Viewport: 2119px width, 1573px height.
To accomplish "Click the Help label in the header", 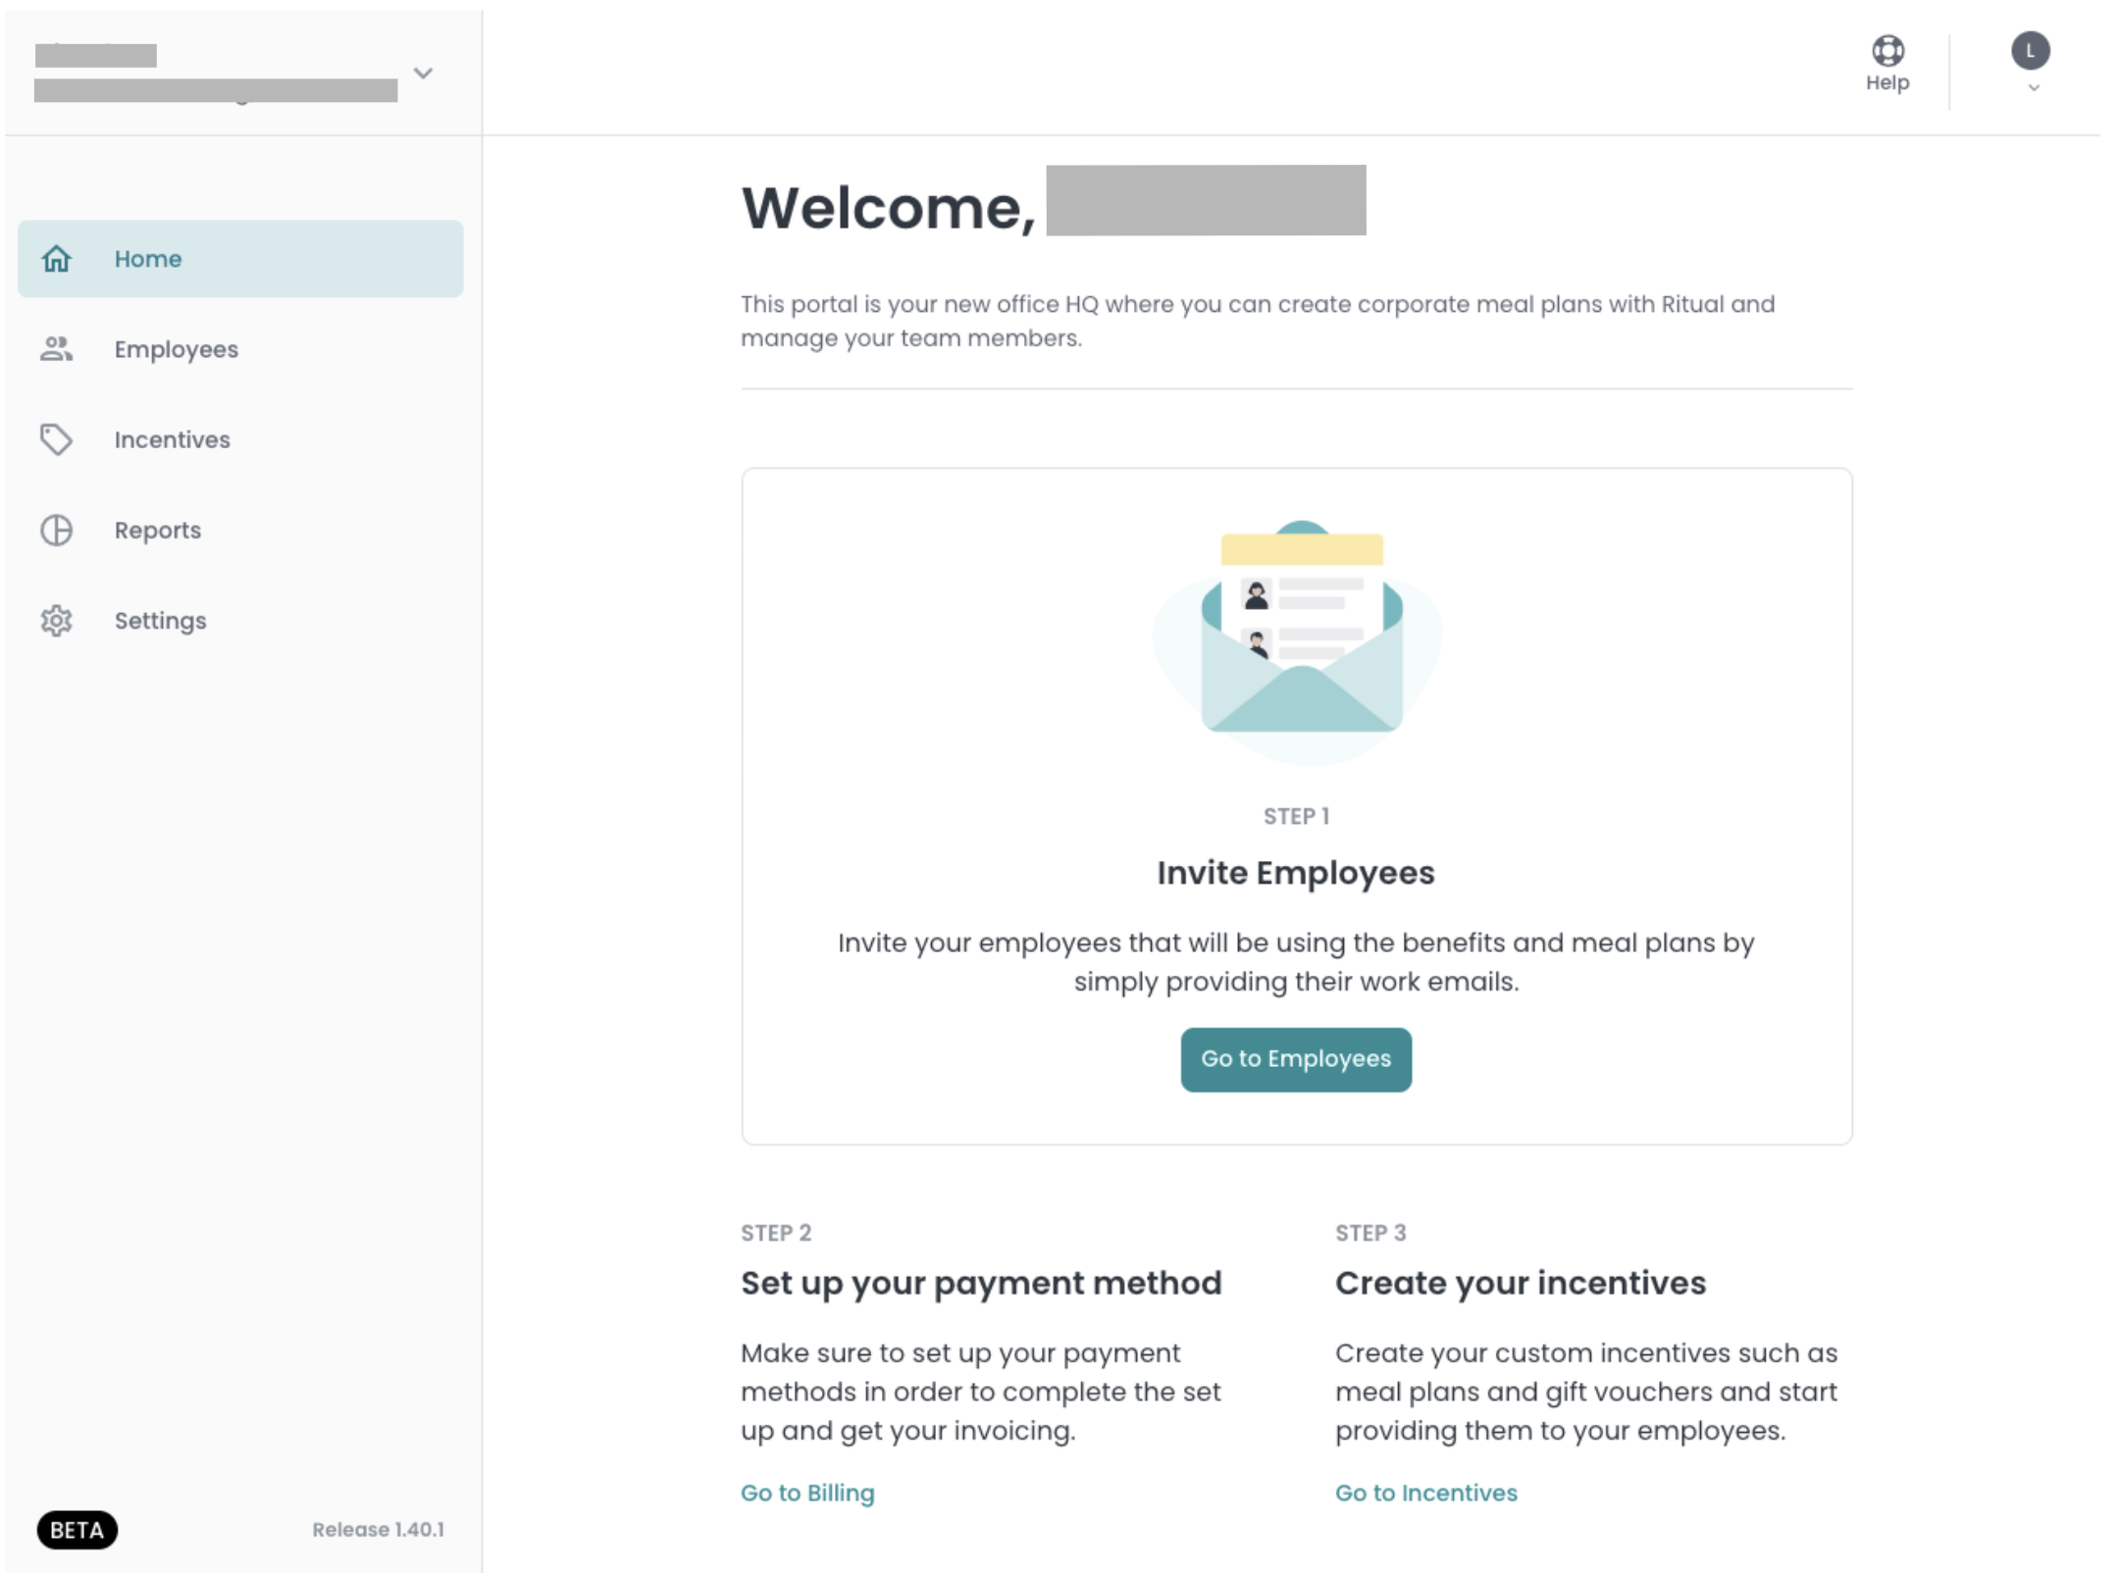I will 1887,82.
